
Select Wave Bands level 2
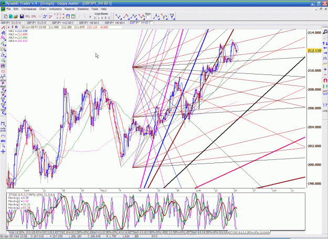[95, 18]
